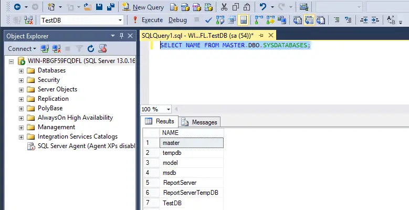Click the MDX query icon

185,7
